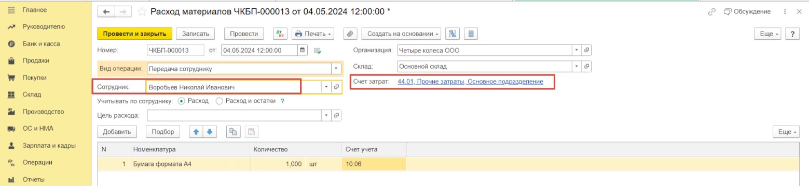Select the Расход и остатки radio button
809x186 pixels.
coord(219,101)
